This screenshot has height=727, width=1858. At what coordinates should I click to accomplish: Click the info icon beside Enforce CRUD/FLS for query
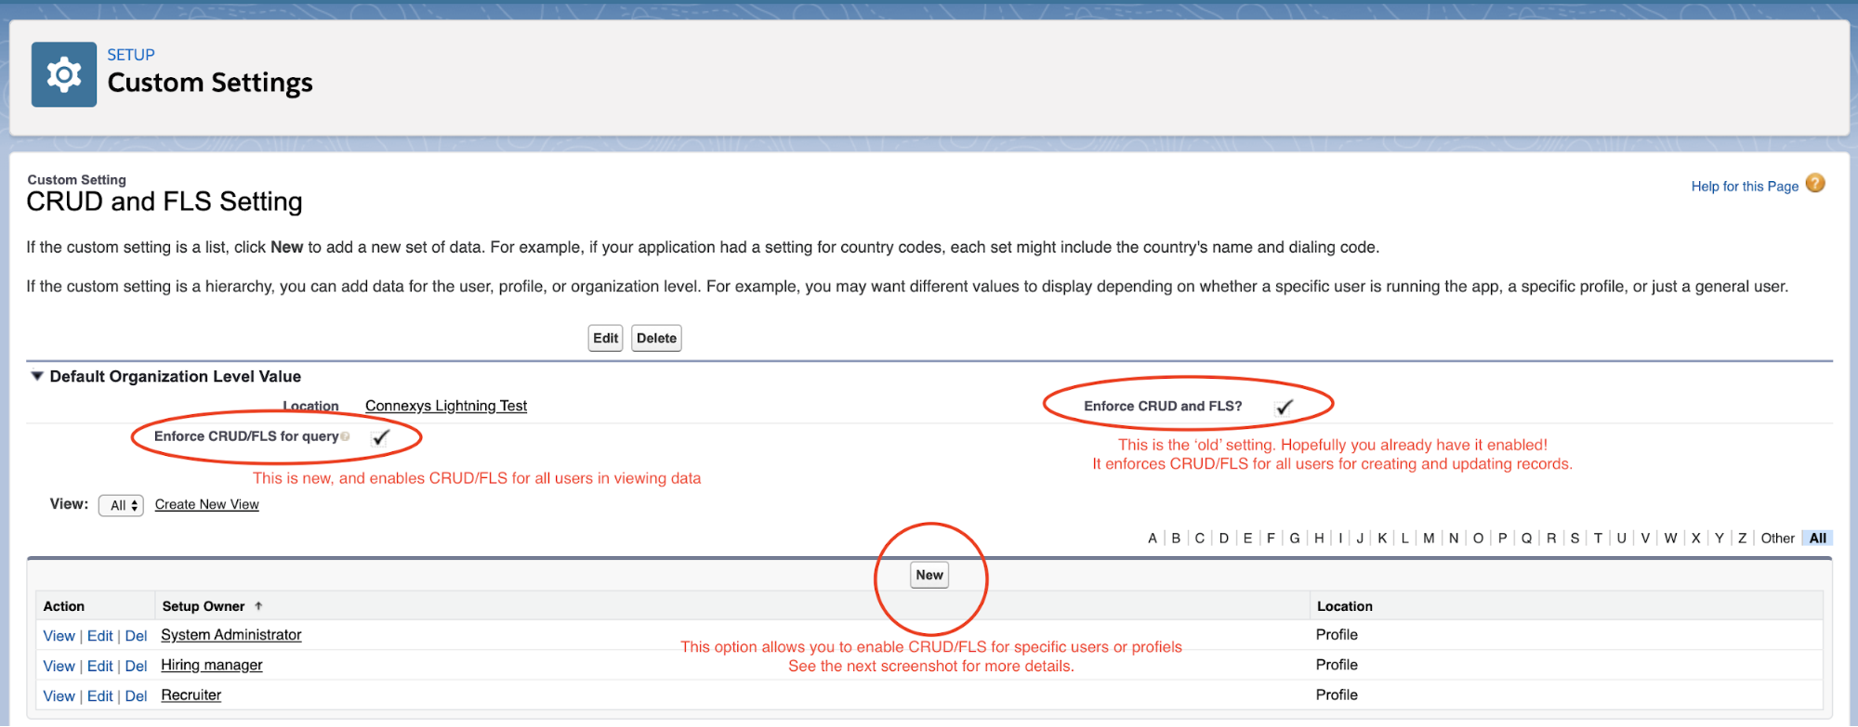pos(346,436)
